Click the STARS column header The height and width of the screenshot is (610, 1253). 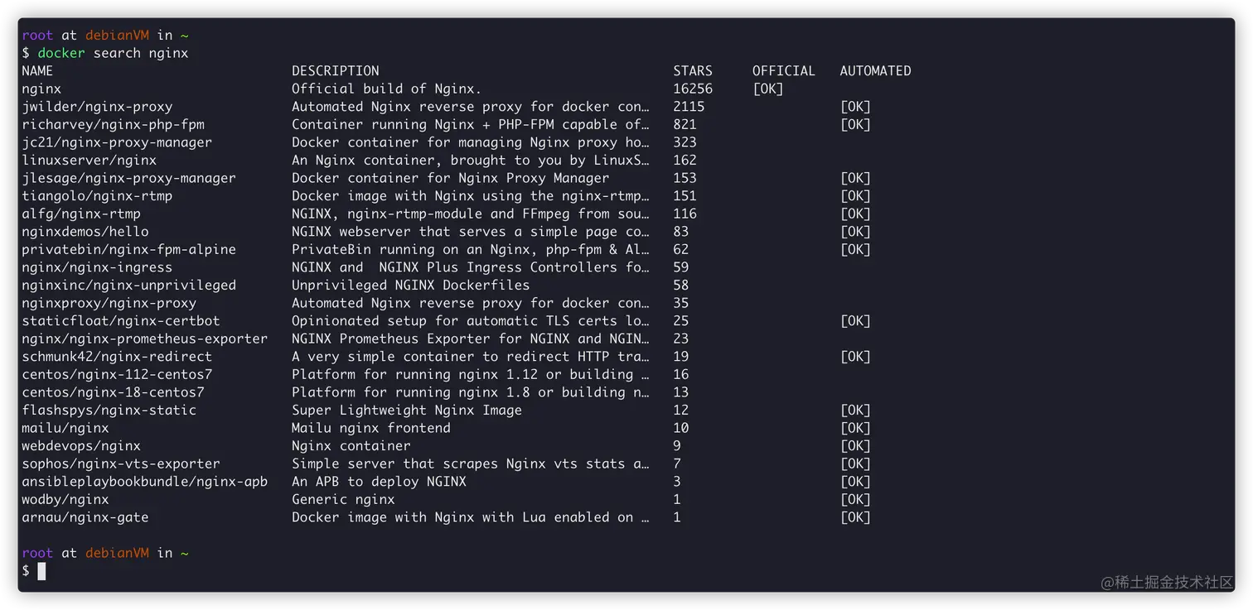click(x=693, y=71)
